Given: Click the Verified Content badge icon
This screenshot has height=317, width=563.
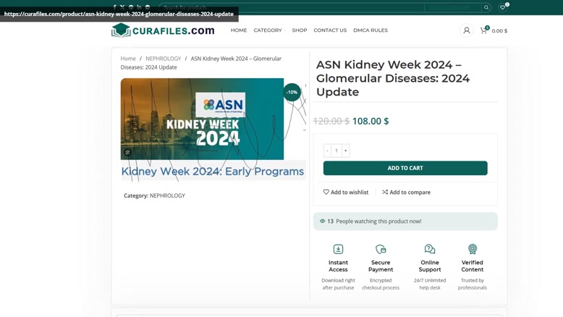Looking at the screenshot, I should click(472, 249).
